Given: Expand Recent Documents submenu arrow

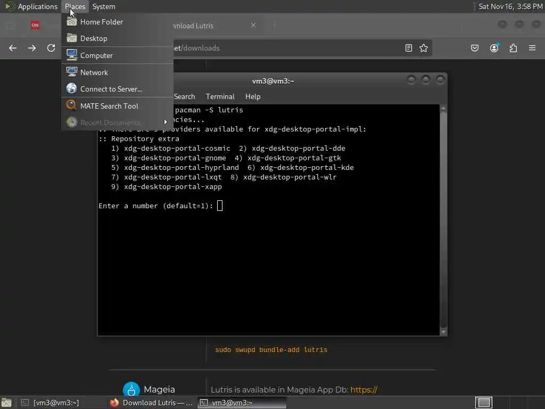Looking at the screenshot, I should pyautogui.click(x=166, y=122).
